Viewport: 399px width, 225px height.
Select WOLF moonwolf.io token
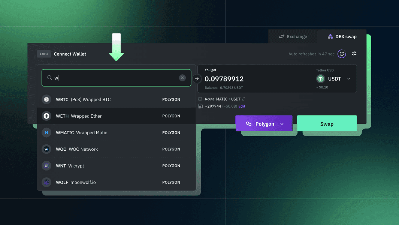tap(116, 182)
